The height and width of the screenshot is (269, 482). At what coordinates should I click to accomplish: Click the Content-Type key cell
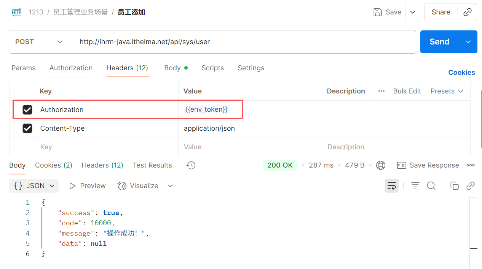107,128
